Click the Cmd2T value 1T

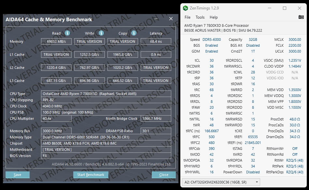[x=253, y=51]
